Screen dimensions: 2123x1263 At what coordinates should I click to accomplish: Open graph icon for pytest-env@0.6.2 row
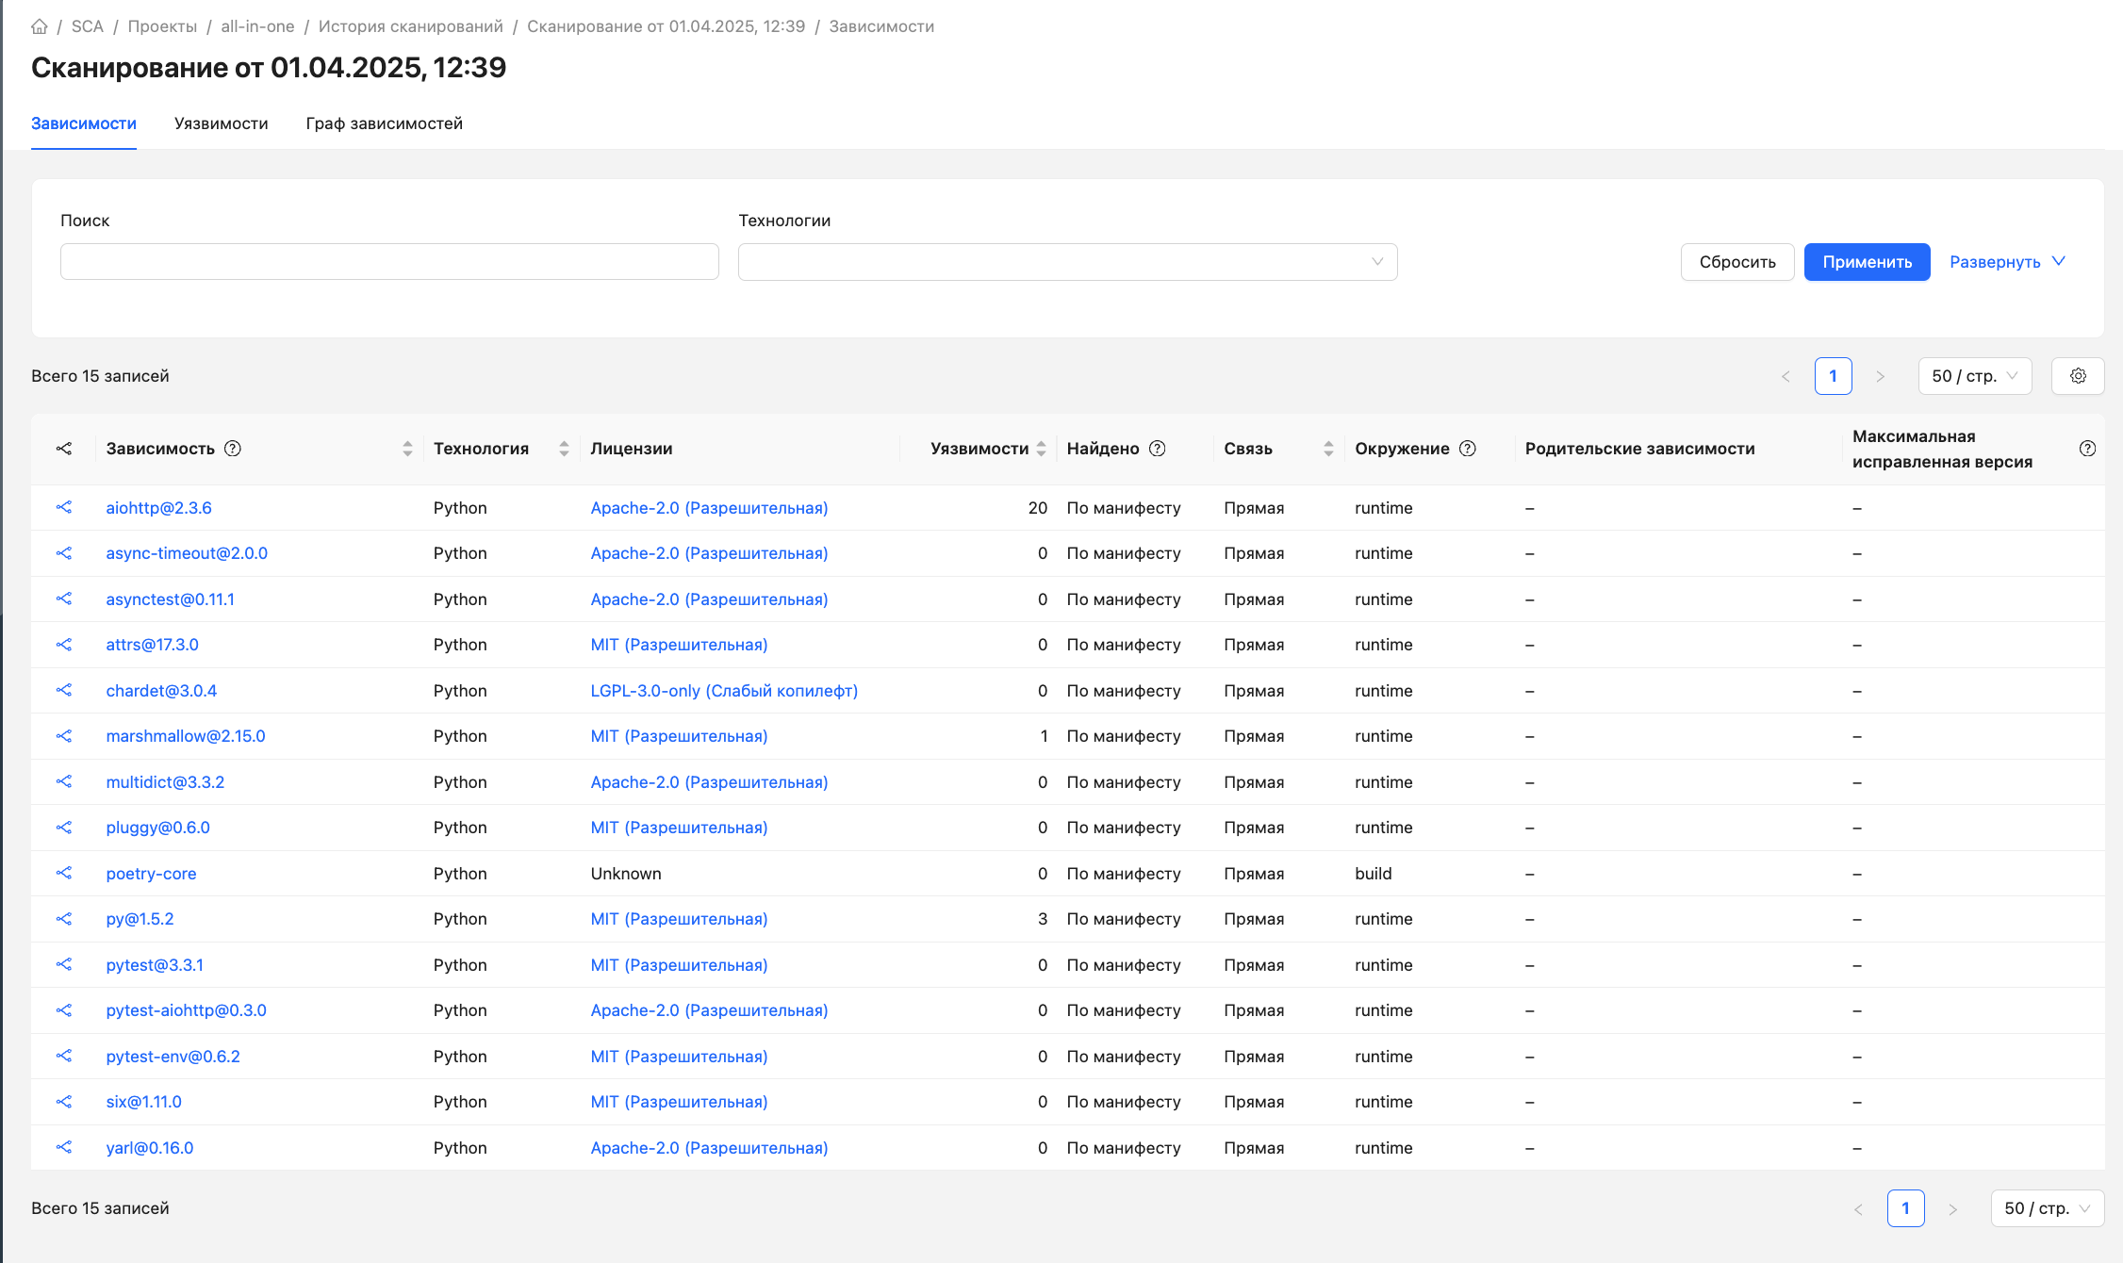(64, 1057)
